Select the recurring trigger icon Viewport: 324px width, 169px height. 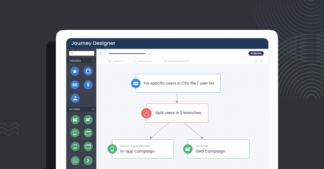pyautogui.click(x=88, y=71)
